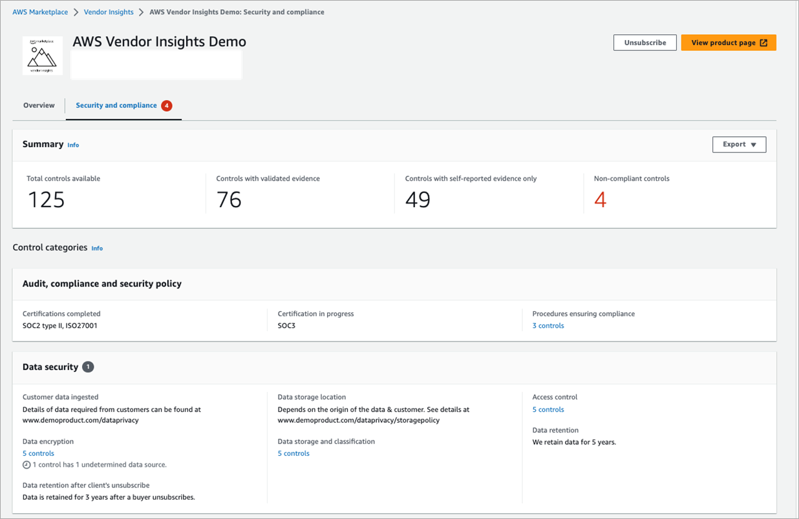
Task: Open 5 controls under Data encryption
Action: (38, 453)
